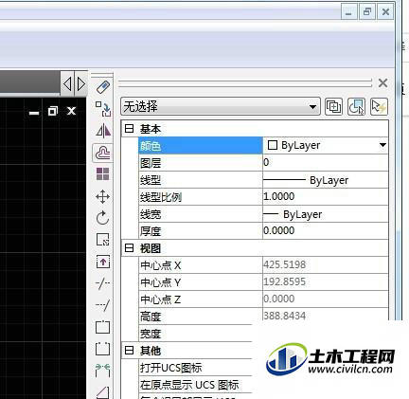Select the 高度 property row
409x399 pixels.
[263, 317]
